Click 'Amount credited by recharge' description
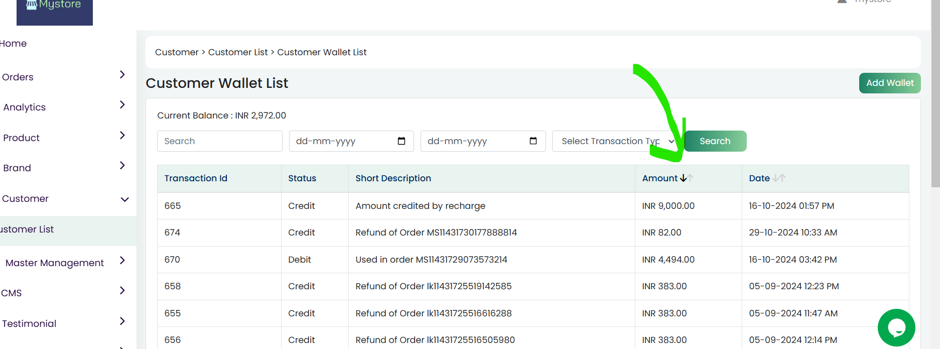The height and width of the screenshot is (349, 940). tap(421, 206)
